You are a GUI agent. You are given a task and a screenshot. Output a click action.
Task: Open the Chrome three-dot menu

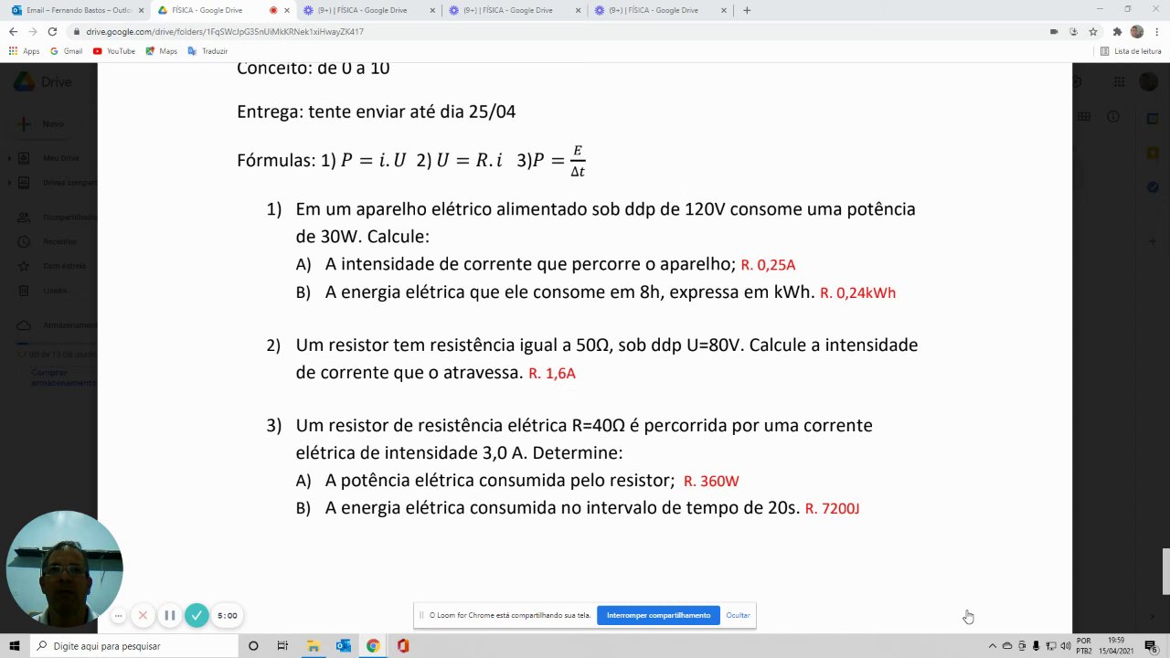(1157, 31)
